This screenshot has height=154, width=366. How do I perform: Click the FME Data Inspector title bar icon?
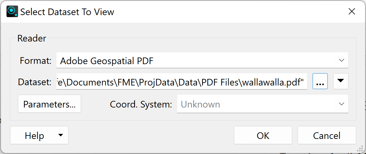click(x=12, y=12)
